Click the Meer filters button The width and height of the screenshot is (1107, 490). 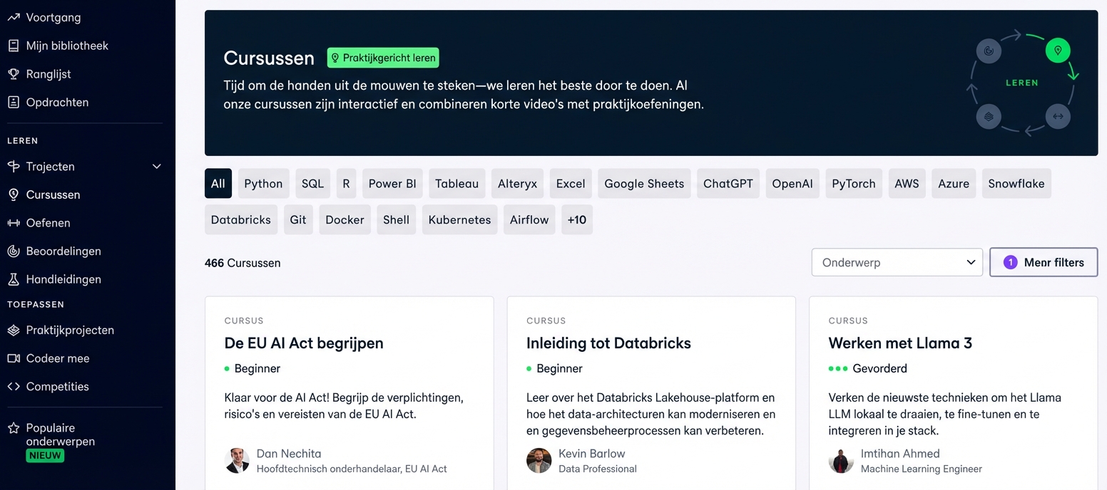[1044, 262]
